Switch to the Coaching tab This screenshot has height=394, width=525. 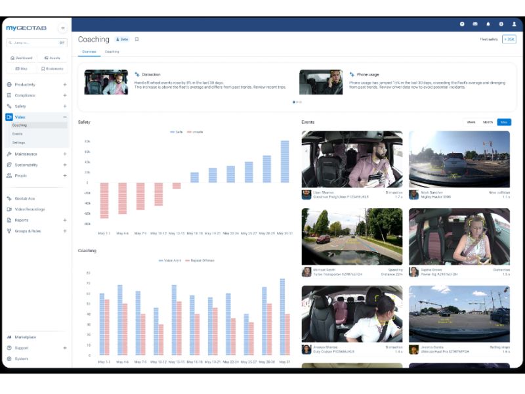tap(112, 51)
